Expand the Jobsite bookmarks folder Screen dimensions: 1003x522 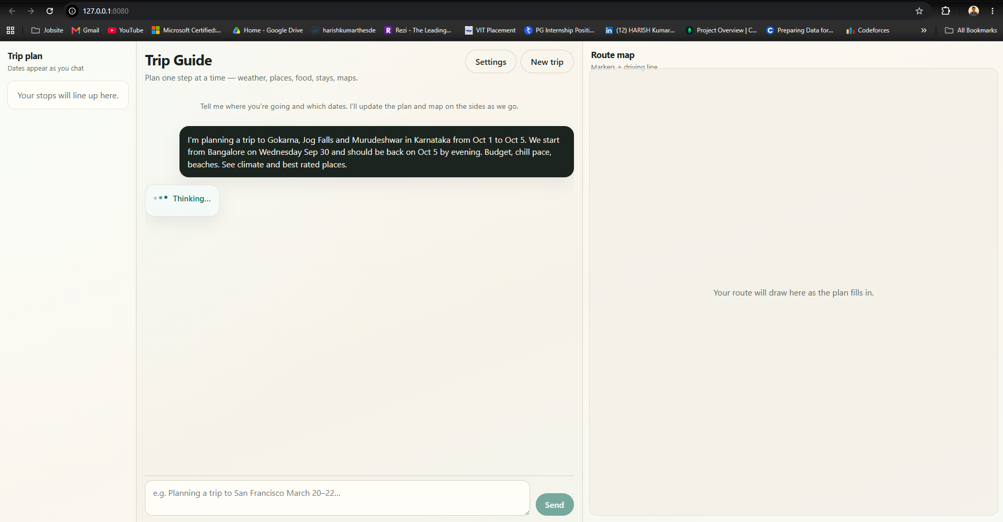(48, 30)
